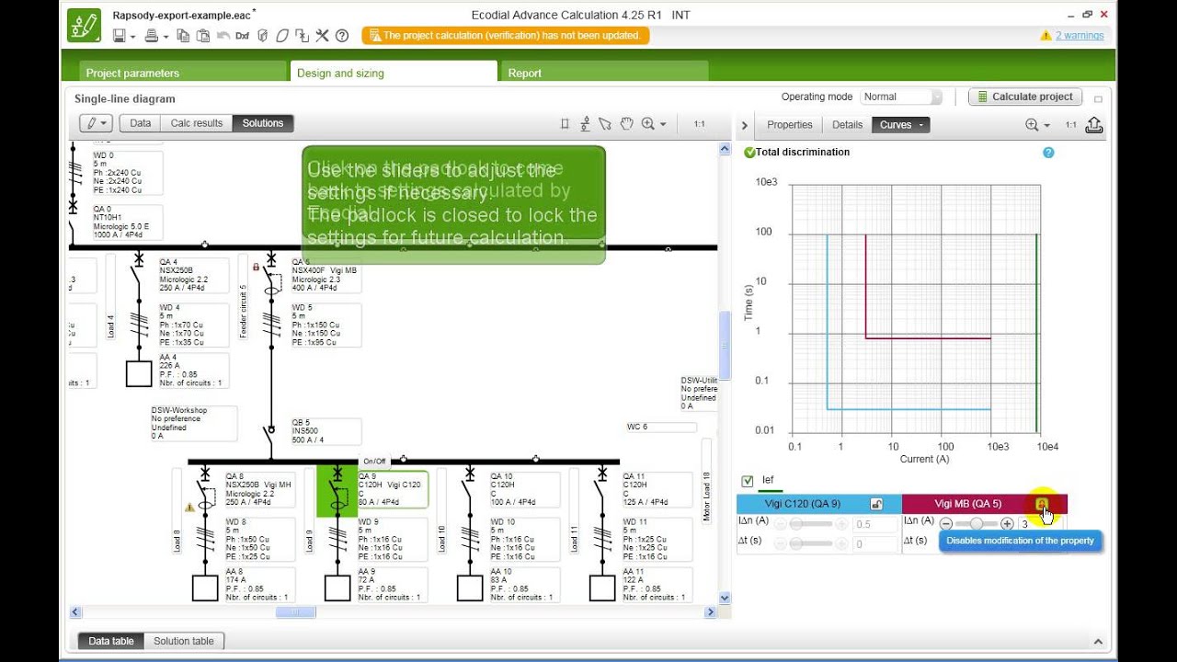Open the Details tab
The height and width of the screenshot is (662, 1177).
[848, 125]
